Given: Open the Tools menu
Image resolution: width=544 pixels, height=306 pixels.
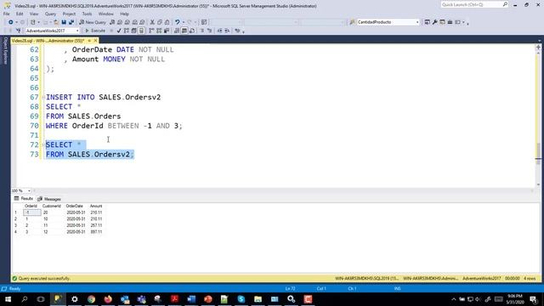Looking at the screenshot, I should (x=87, y=14).
